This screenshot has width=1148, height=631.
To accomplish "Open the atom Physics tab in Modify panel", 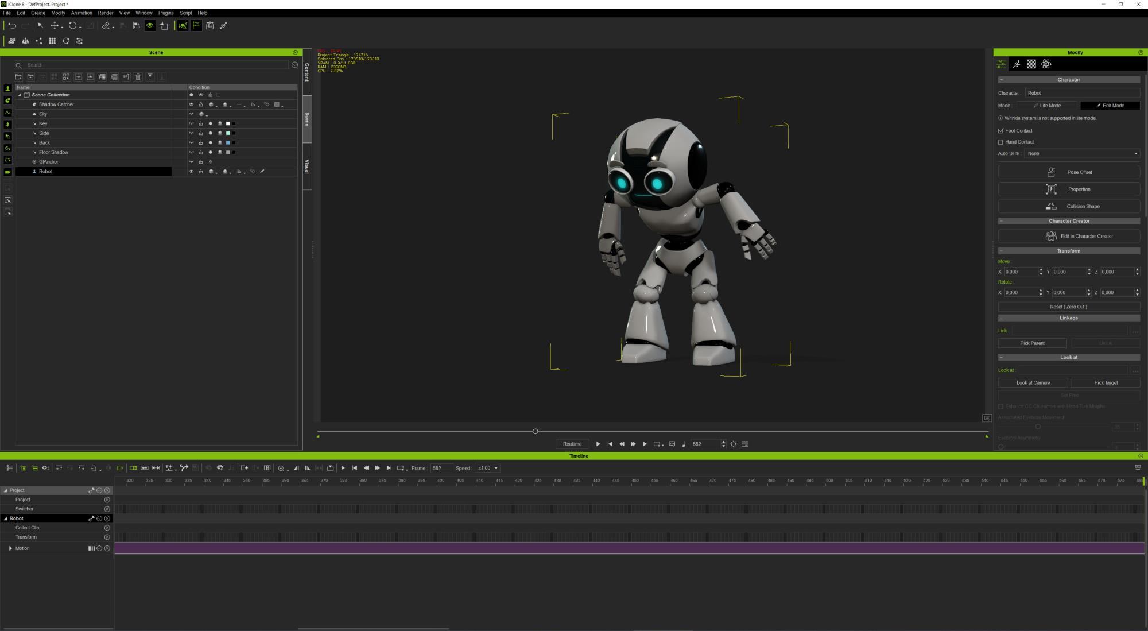I will pos(1046,64).
